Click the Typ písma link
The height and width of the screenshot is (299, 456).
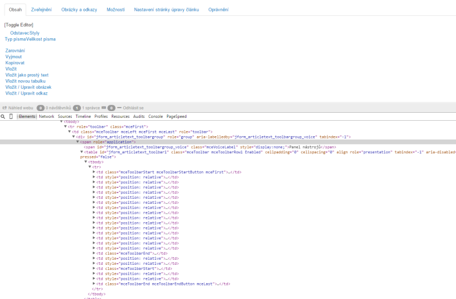pyautogui.click(x=15, y=39)
